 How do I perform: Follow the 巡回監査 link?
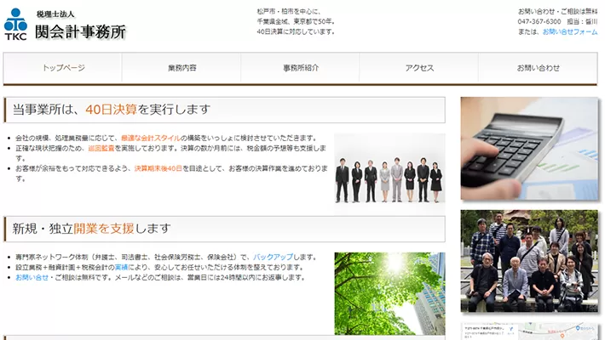[103, 148]
